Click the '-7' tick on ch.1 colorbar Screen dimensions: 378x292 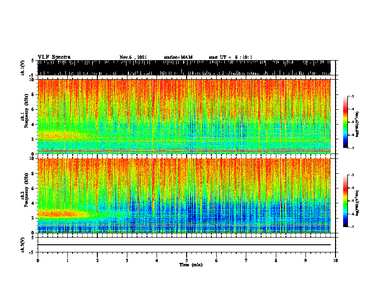pos(352,148)
